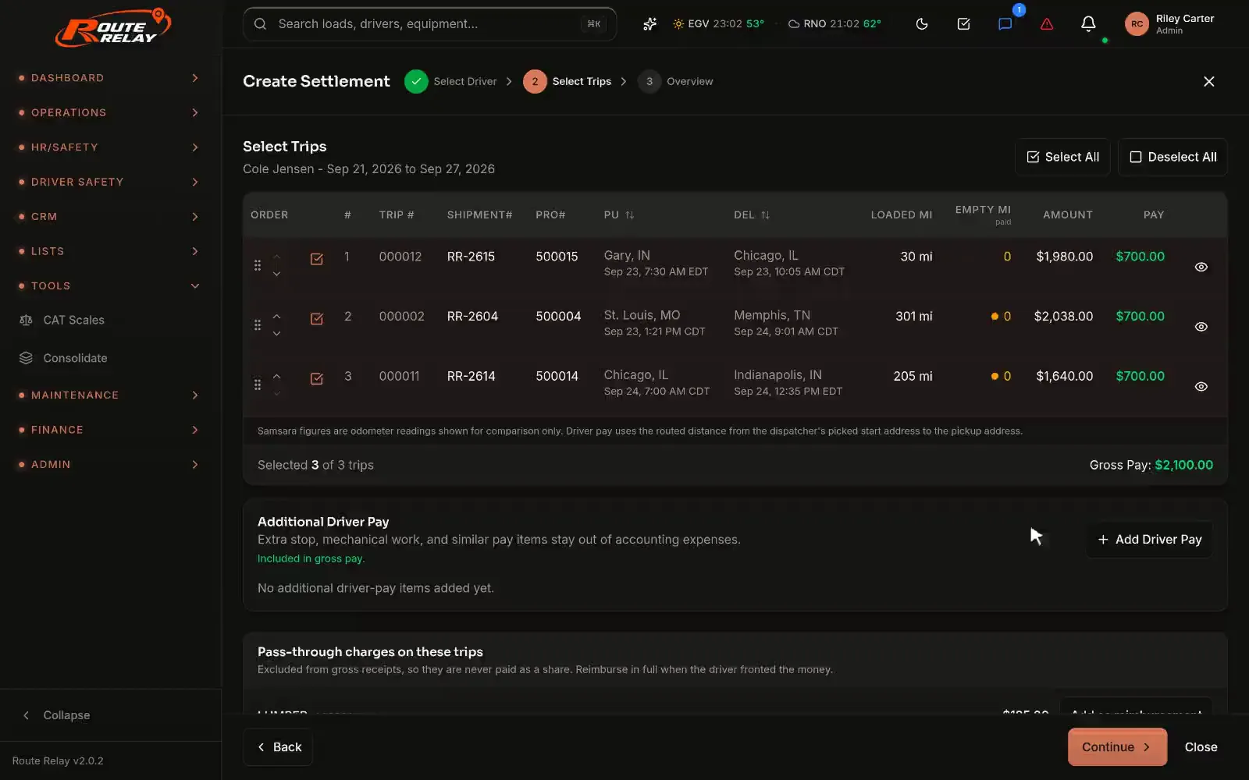This screenshot has height=780, width=1249.
Task: Move trip 000012 down in order
Action: coord(276,274)
